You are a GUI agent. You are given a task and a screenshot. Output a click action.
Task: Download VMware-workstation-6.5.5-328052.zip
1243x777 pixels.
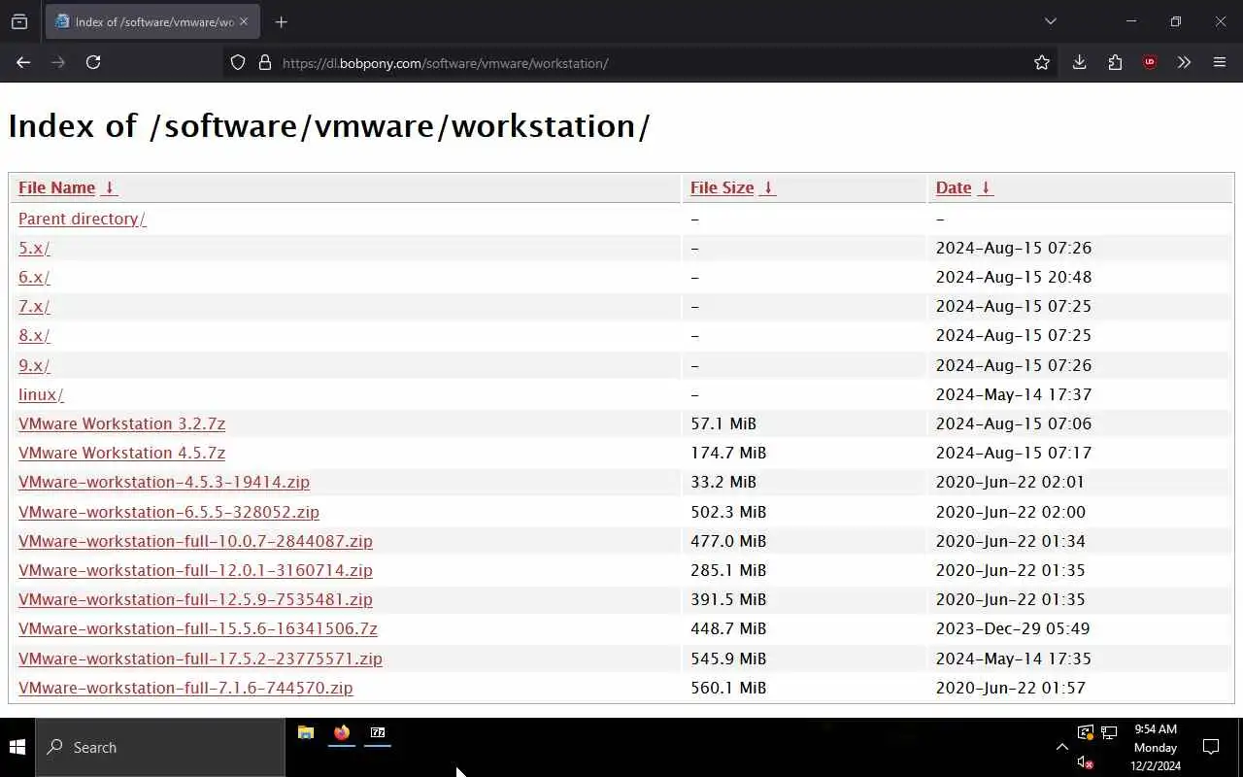169,512
